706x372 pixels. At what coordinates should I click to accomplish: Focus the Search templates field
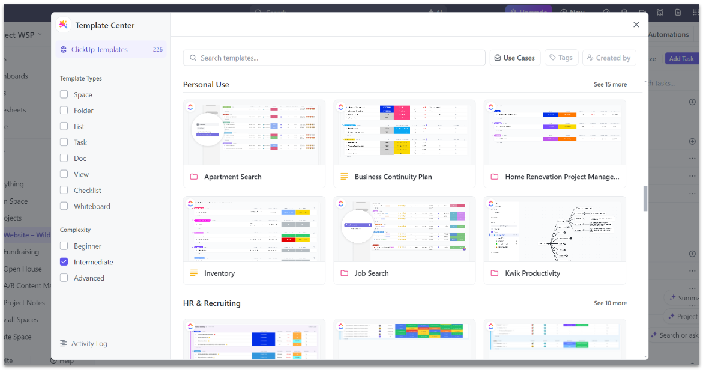334,58
